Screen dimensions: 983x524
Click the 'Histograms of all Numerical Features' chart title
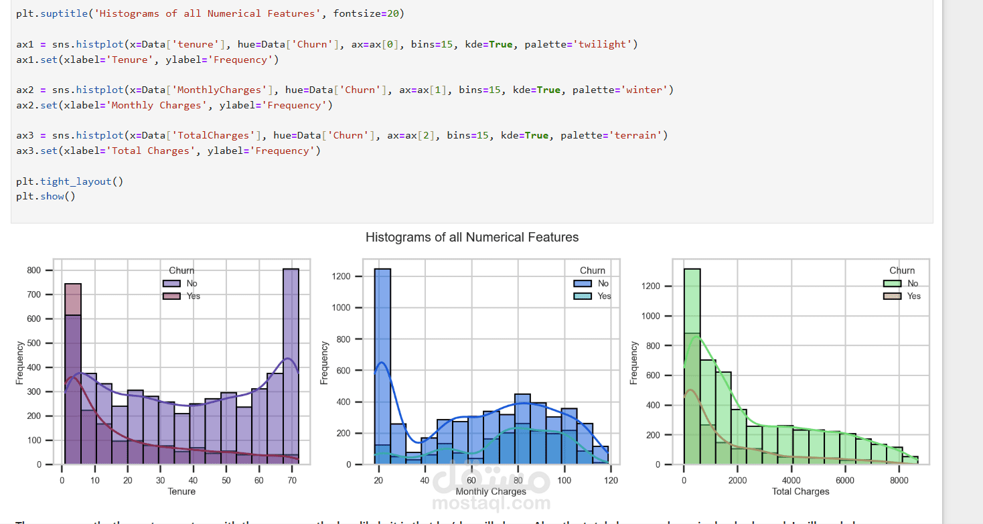click(x=472, y=237)
